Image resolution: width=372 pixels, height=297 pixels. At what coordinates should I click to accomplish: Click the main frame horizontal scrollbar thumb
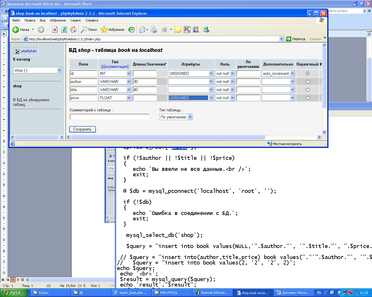tap(168, 137)
